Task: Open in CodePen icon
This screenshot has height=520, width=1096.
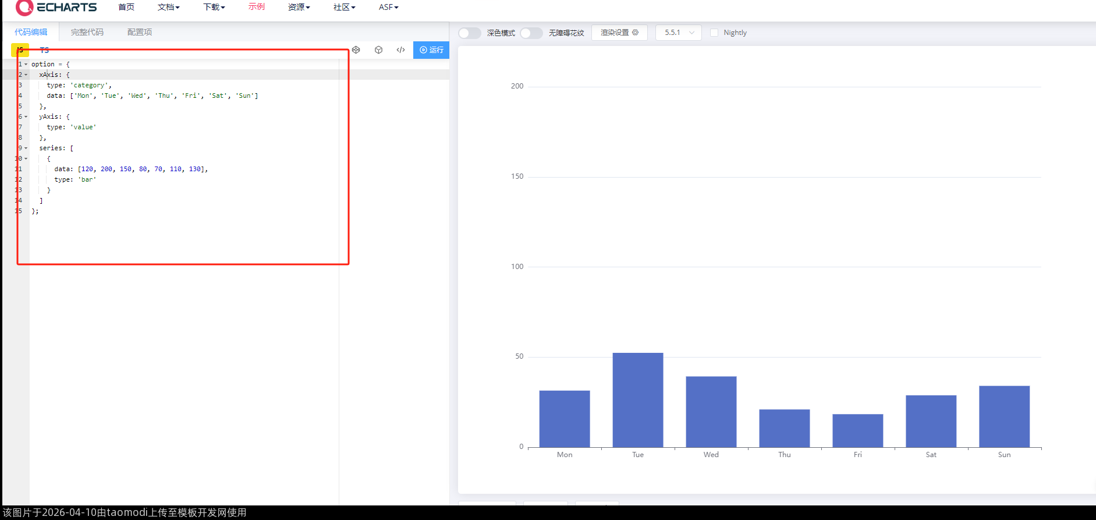Action: (356, 50)
